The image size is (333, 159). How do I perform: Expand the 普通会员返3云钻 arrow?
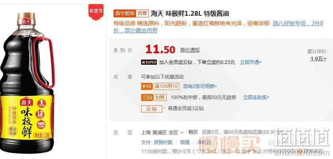165,108
